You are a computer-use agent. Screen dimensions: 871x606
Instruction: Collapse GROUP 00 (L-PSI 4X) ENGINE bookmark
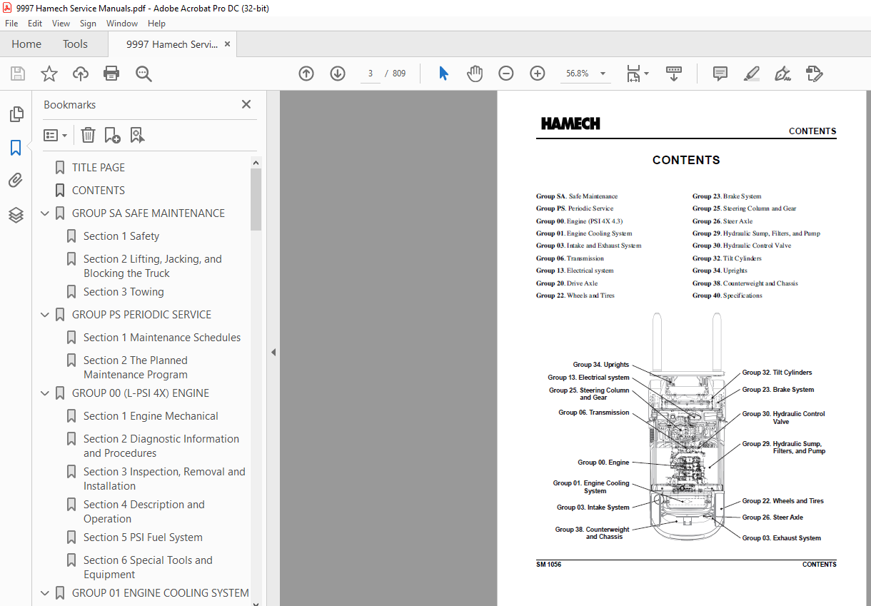point(46,393)
